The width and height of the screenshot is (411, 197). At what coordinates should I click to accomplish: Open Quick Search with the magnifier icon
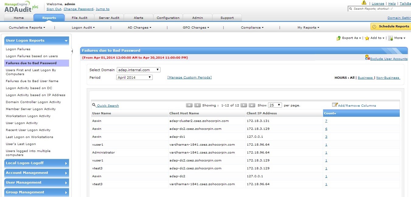(94, 105)
